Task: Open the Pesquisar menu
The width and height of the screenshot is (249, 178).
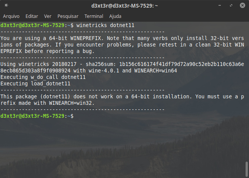Action: (68, 16)
